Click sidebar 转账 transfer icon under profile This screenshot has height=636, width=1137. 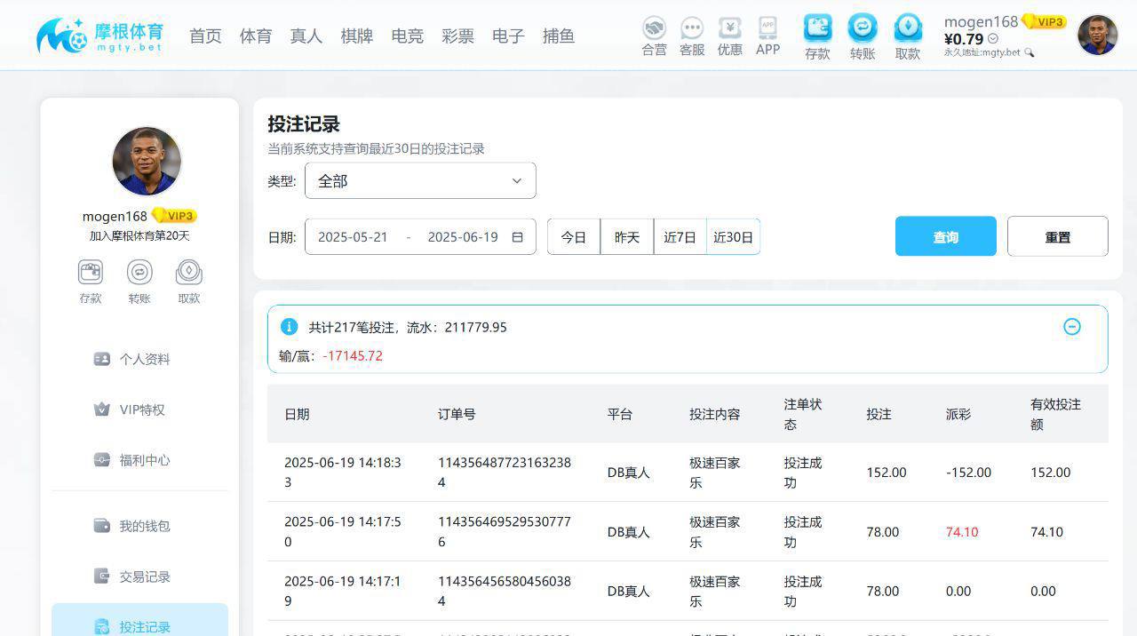[139, 272]
